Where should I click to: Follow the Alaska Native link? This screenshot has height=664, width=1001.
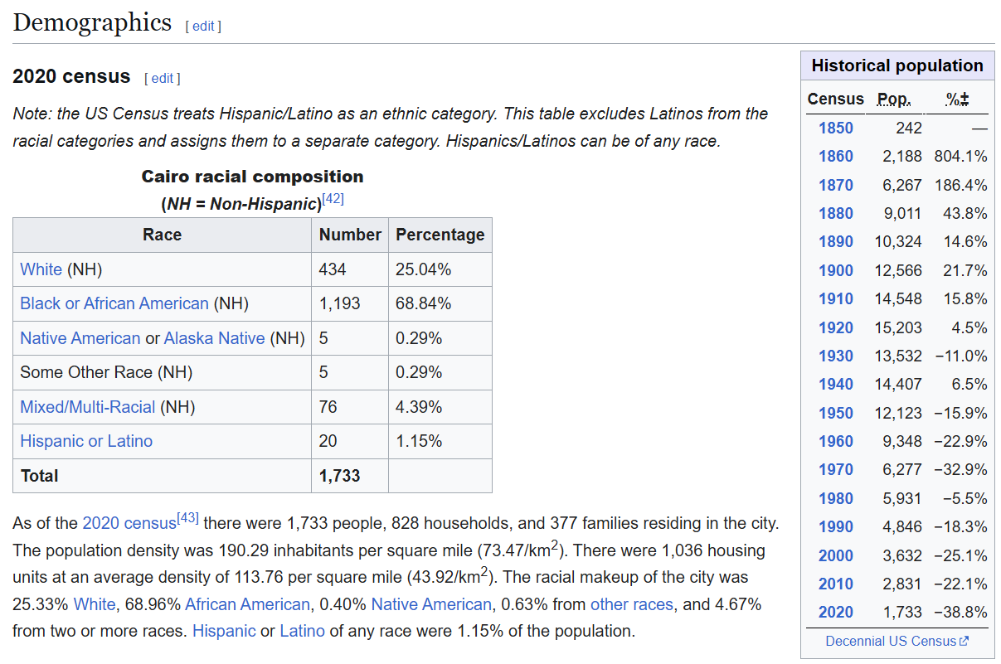coord(215,338)
